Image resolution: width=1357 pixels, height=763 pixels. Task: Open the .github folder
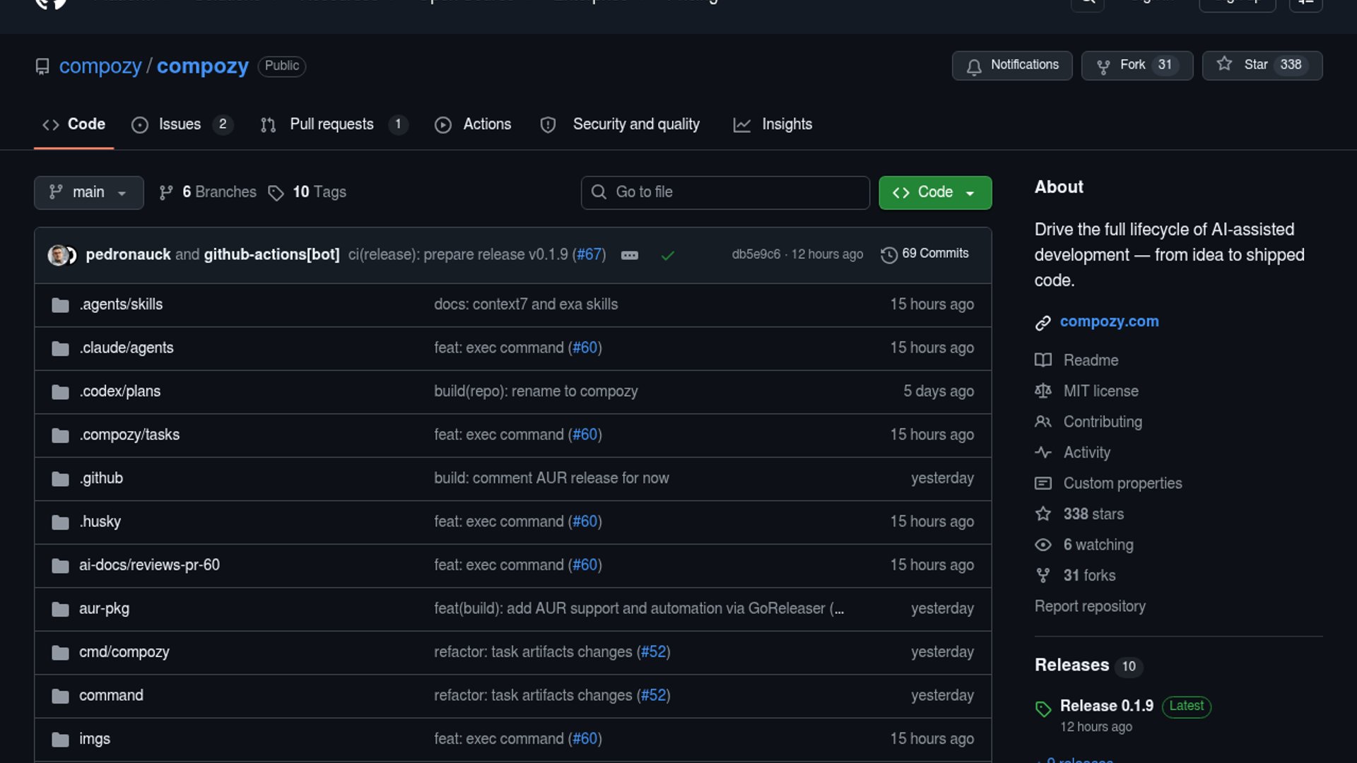(x=101, y=478)
